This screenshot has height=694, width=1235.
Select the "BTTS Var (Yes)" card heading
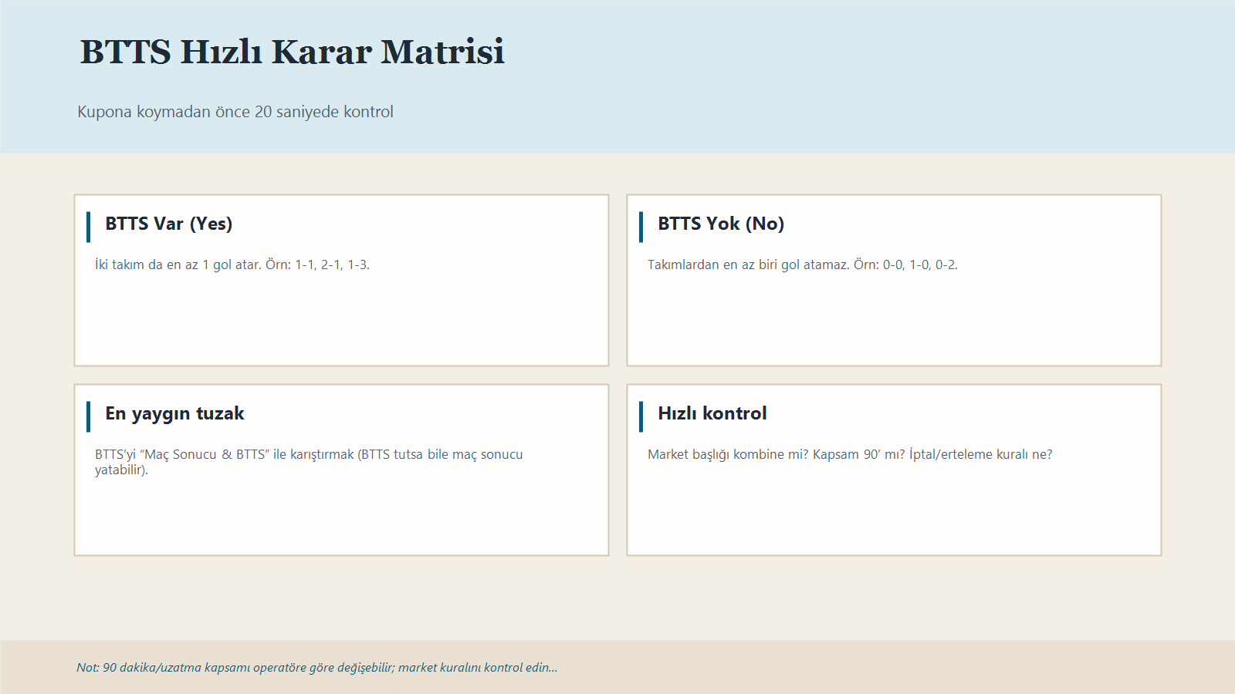(169, 224)
